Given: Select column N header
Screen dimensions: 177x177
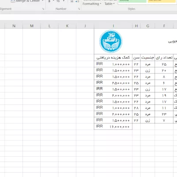Looking at the screenshot, I should pyautogui.click(x=14, y=26).
